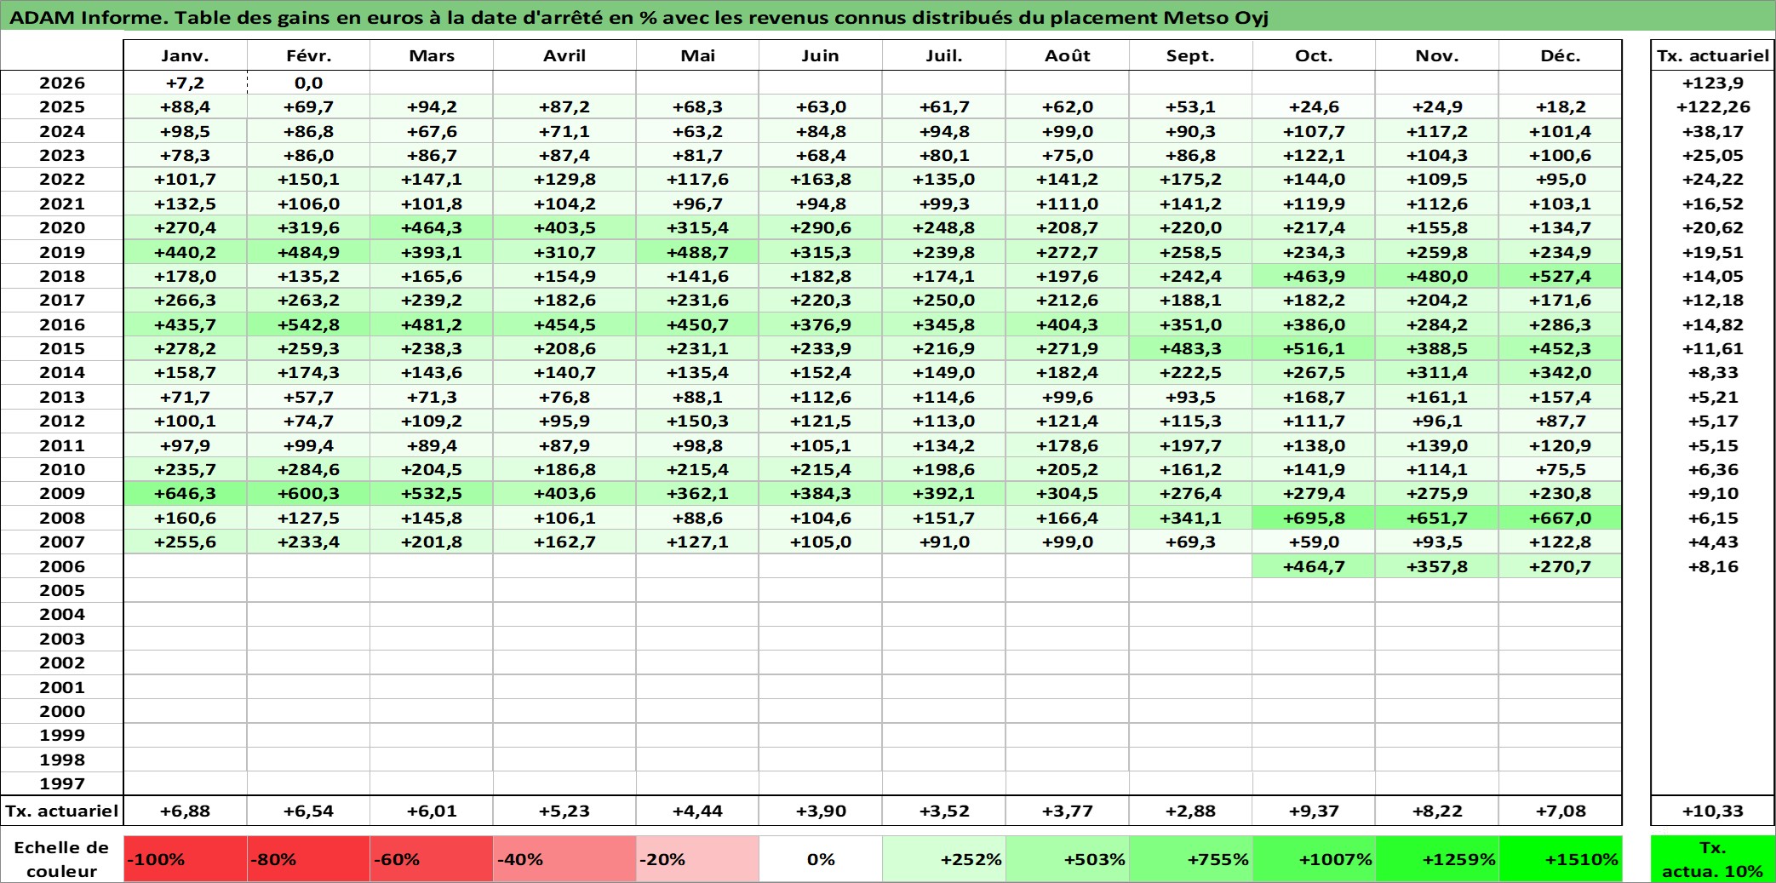Viewport: 1776px width, 883px height.
Task: Click the +9,37 October actuarial rate
Action: click(1314, 811)
